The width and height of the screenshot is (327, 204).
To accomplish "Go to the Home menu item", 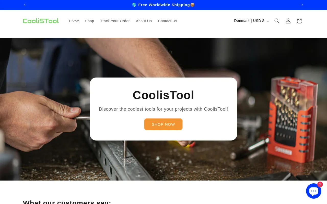I will pyautogui.click(x=74, y=21).
